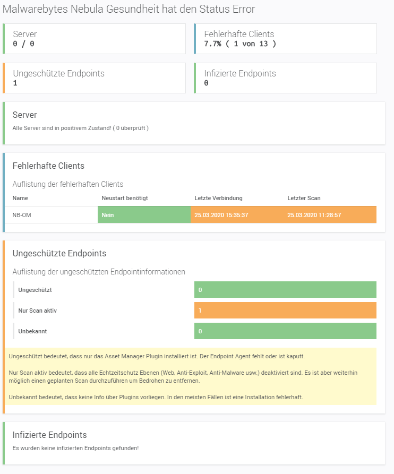Open the Fehlerhafte Clients 7.7% summary card

[285, 39]
